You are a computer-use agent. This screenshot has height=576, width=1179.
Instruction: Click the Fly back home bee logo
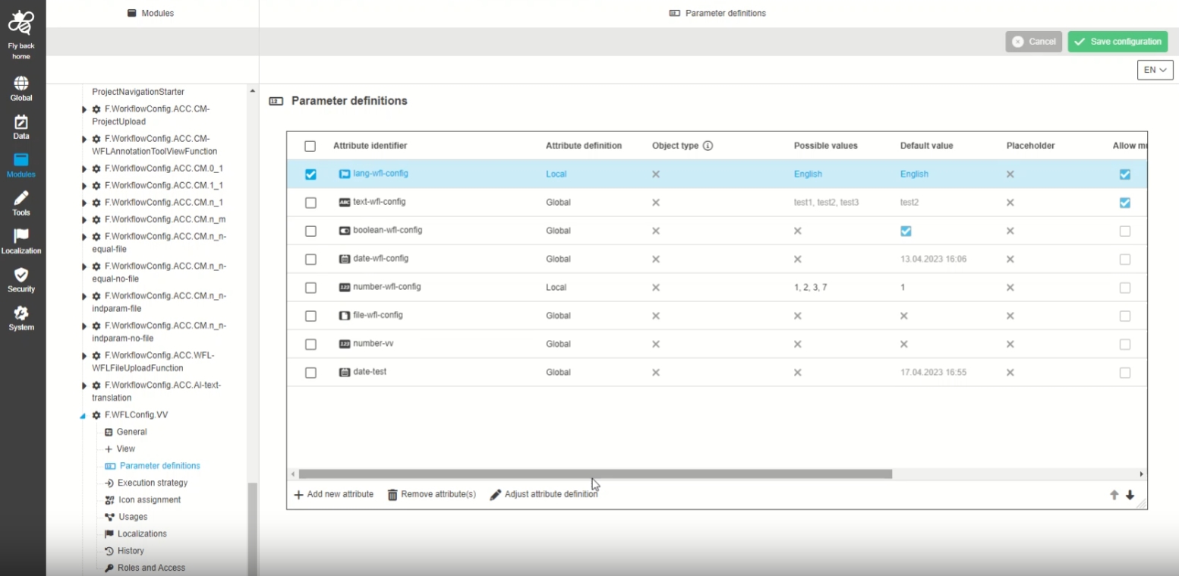(21, 24)
